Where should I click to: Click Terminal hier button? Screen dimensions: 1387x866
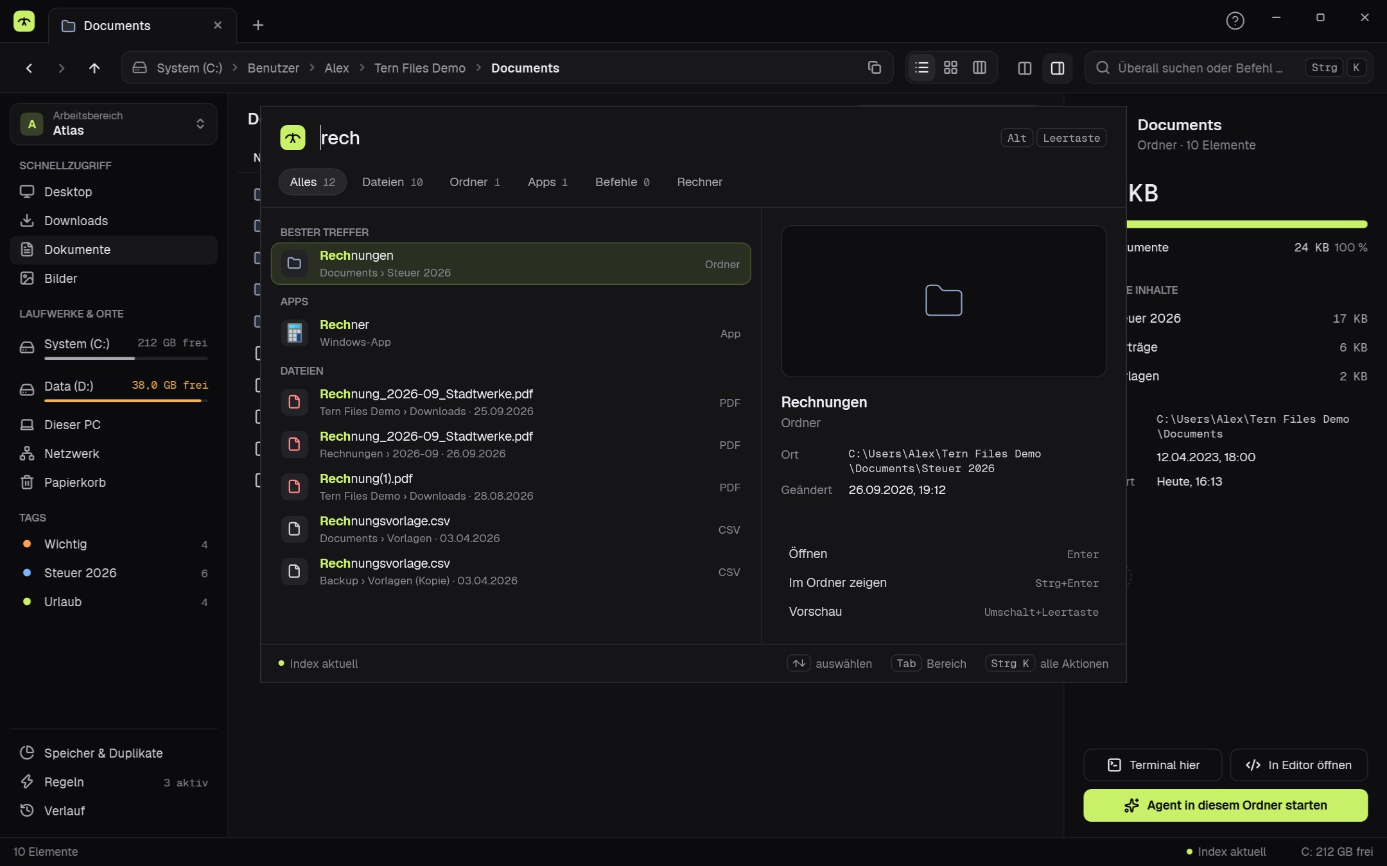[1153, 765]
